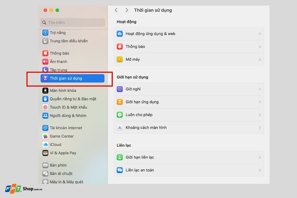Click the green Giới hạn liên lạc icon
This screenshot has width=297, height=198.
click(120, 157)
